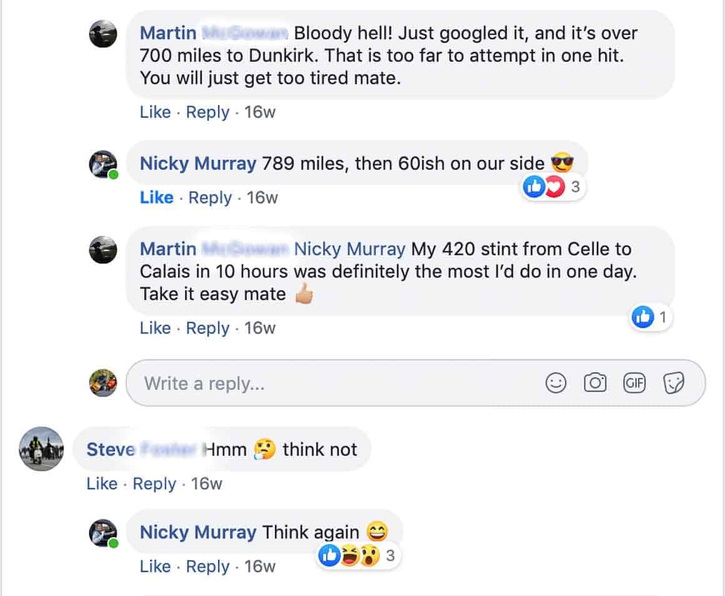Open the emoji picker in reply box
The height and width of the screenshot is (596, 725).
(555, 383)
